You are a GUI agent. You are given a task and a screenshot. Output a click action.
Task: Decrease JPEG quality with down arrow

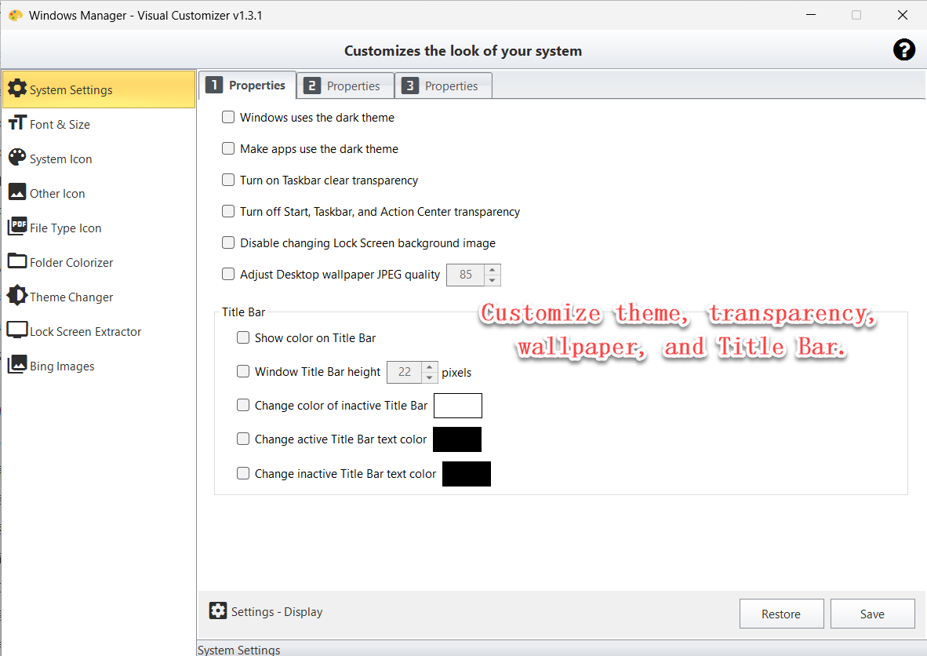(x=493, y=280)
